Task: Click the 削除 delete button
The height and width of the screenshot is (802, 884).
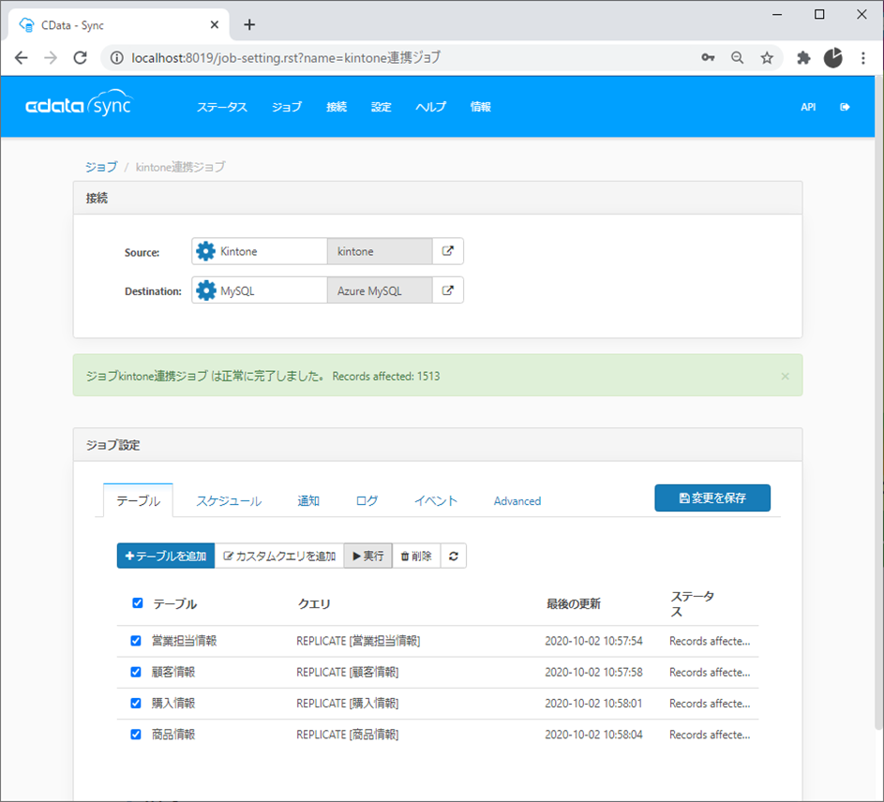Action: point(416,557)
